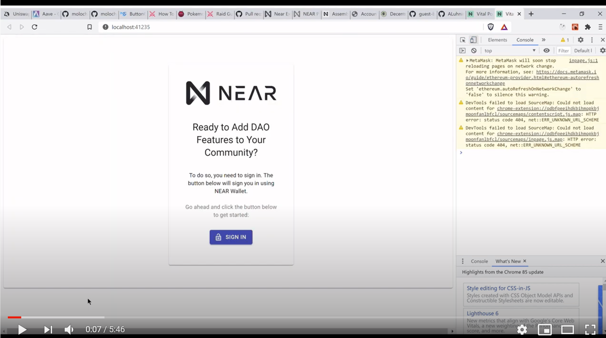
Task: Open the inpage.js:1 source link
Action: coord(583,61)
